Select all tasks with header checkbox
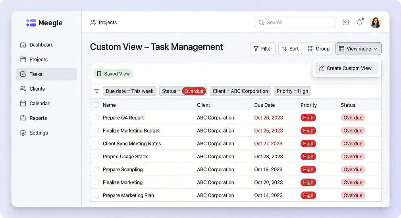Viewport: 401px width, 218px height. tap(96, 105)
